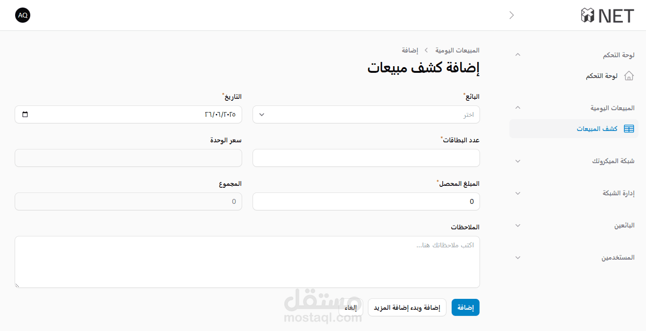Click the NET logo
Screen dimensions: 646x331
point(608,16)
